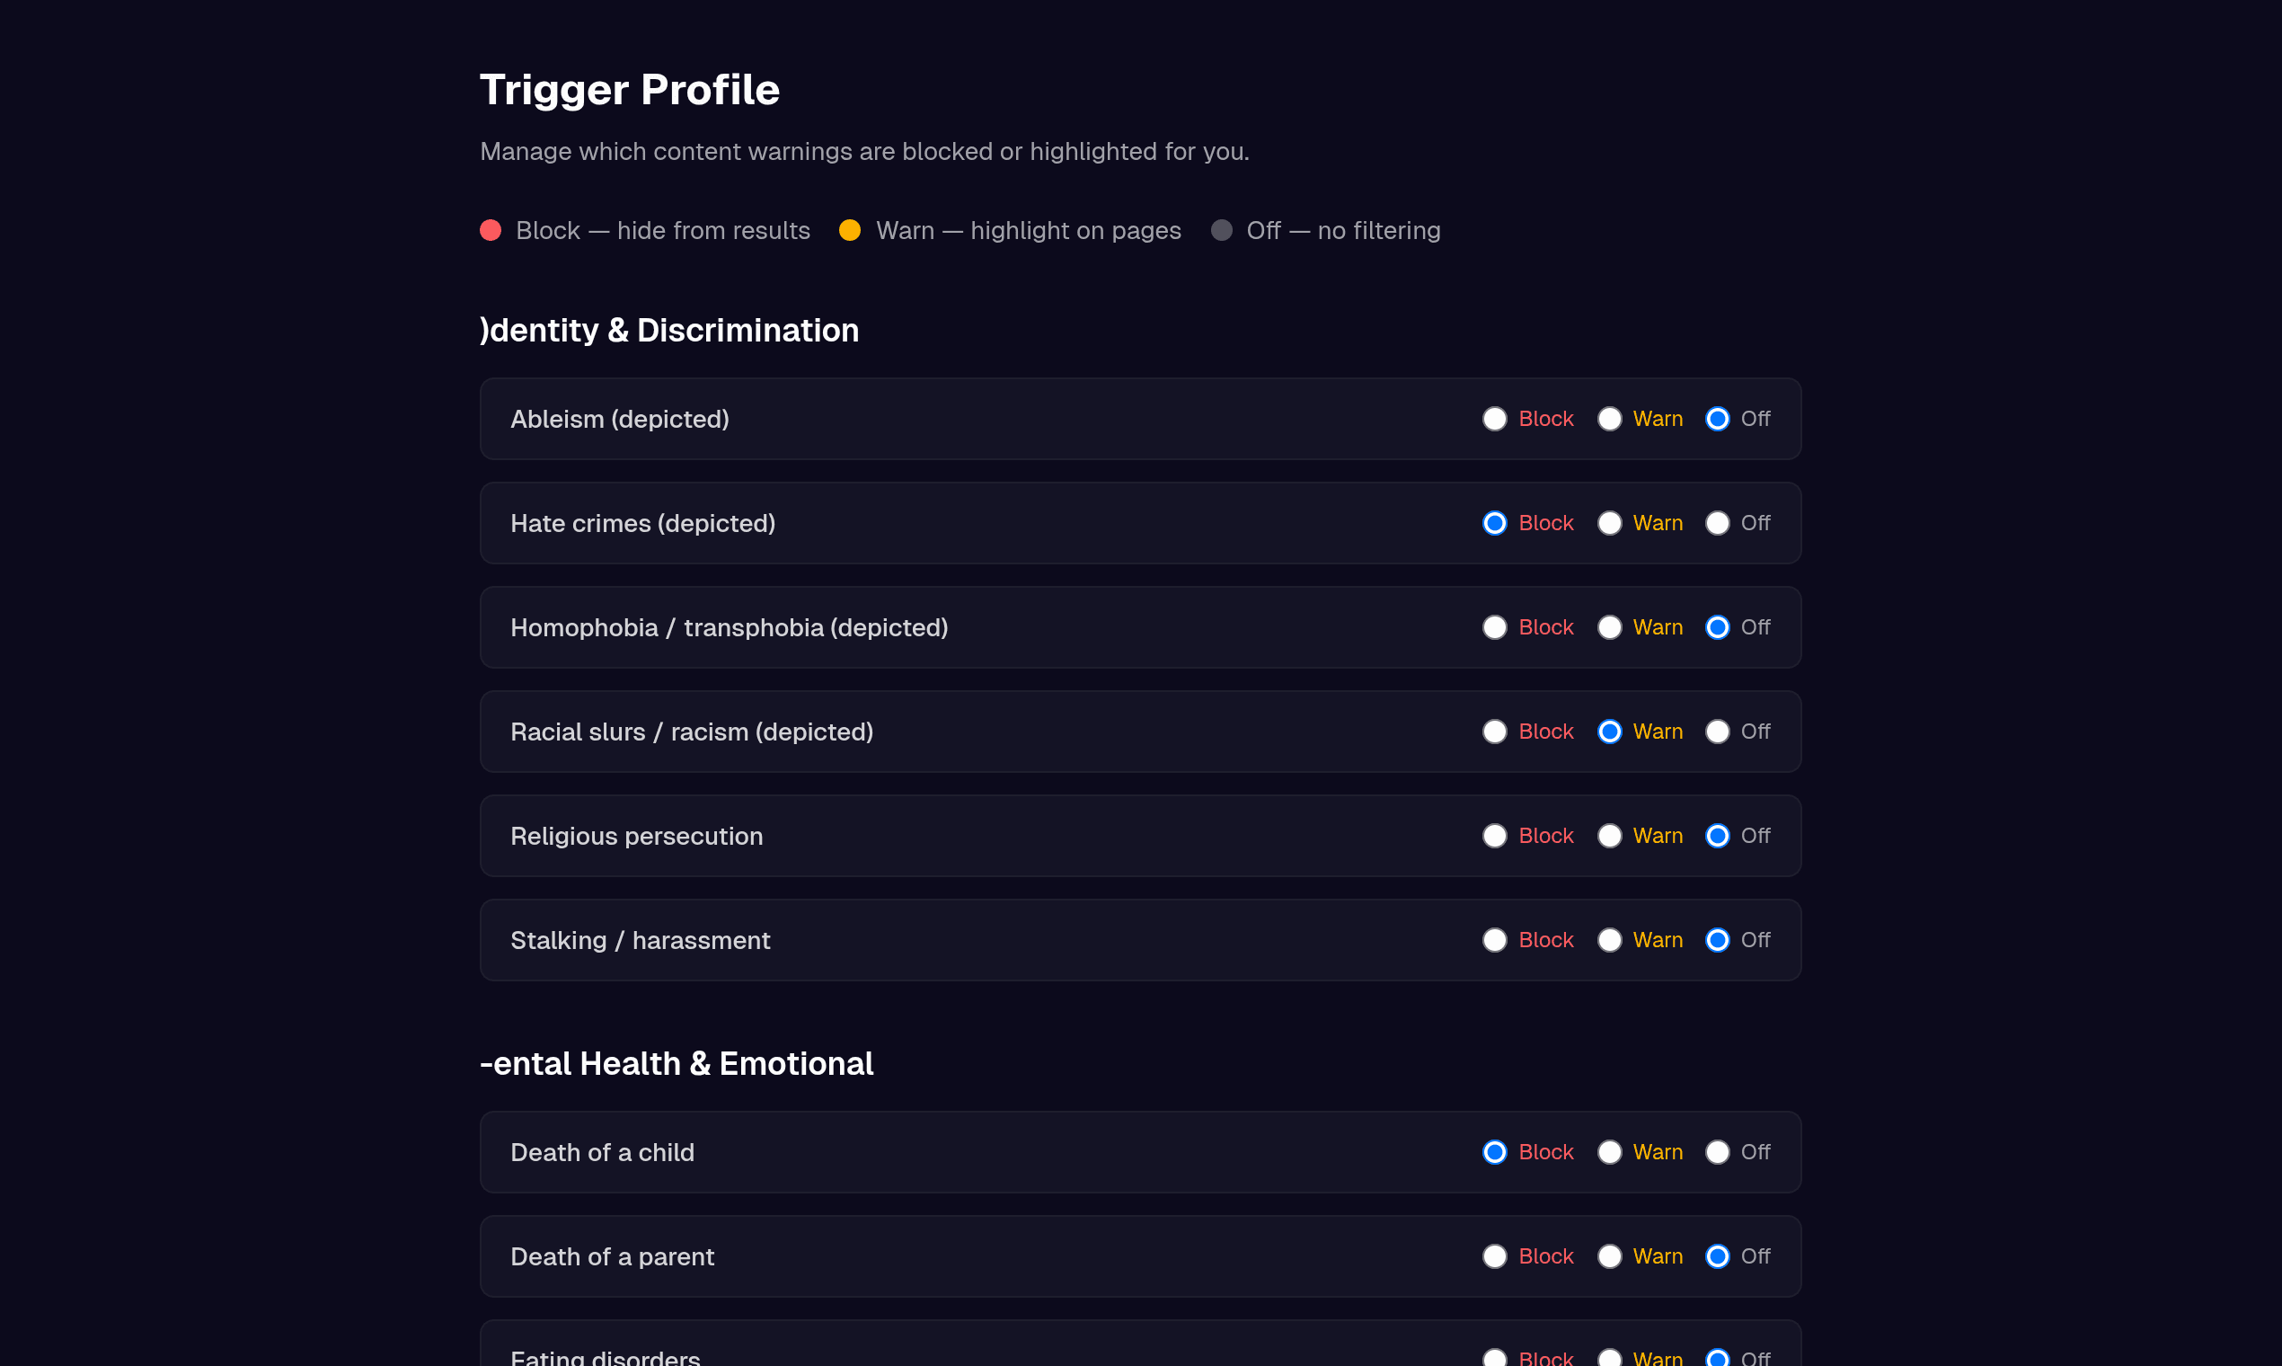Turn off Hate crimes (depicted) filtering
Image resolution: width=2282 pixels, height=1366 pixels.
point(1717,523)
